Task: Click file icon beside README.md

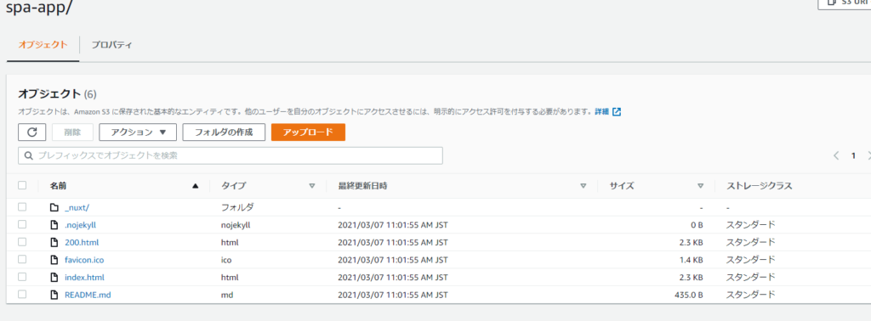Action: pos(54,295)
